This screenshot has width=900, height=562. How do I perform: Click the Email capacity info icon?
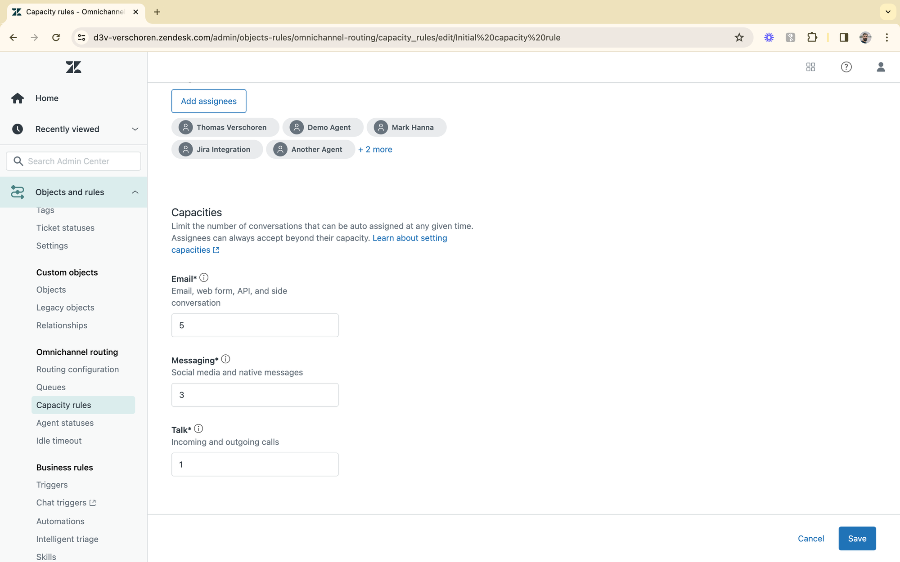[204, 278]
